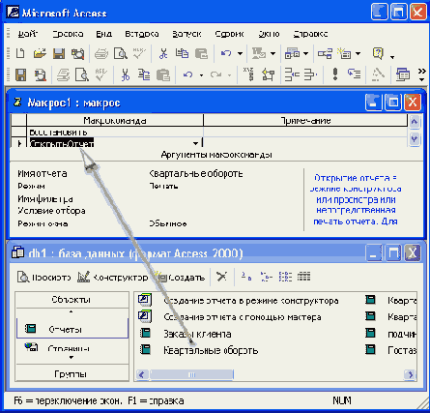Screen dimensions: 430x413
Task: Select the Квартальные обороты report in the list
Action: tap(211, 350)
